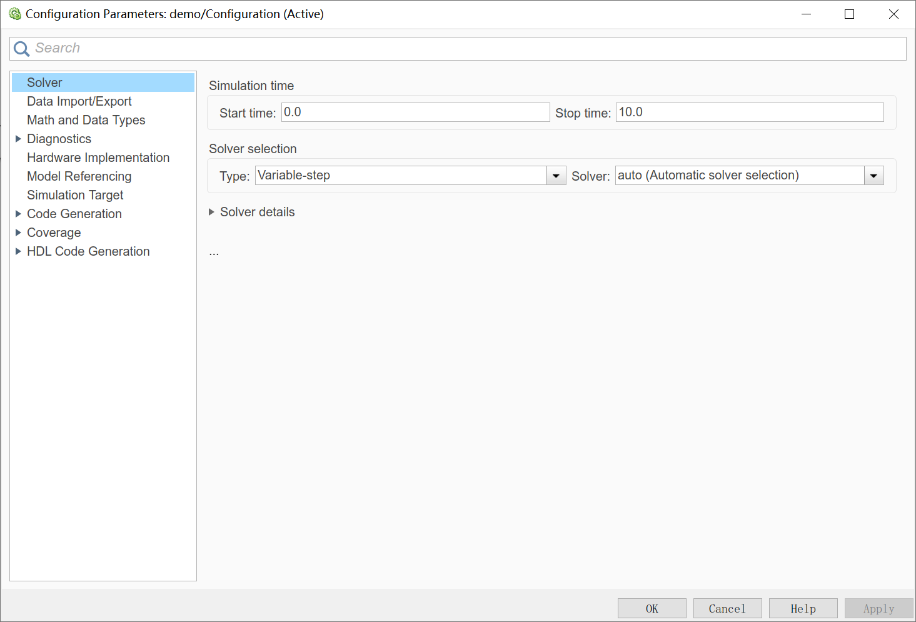Viewport: 916px width, 622px height.
Task: Close the Configuration Parameters window
Action: tap(893, 14)
